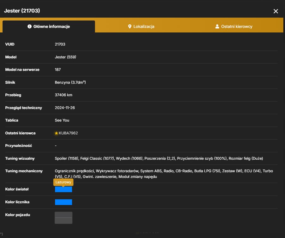
Task: Click the info icon on Główne informacje tab
Action: (x=29, y=26)
